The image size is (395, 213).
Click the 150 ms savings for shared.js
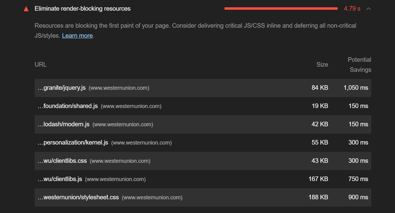(x=358, y=106)
